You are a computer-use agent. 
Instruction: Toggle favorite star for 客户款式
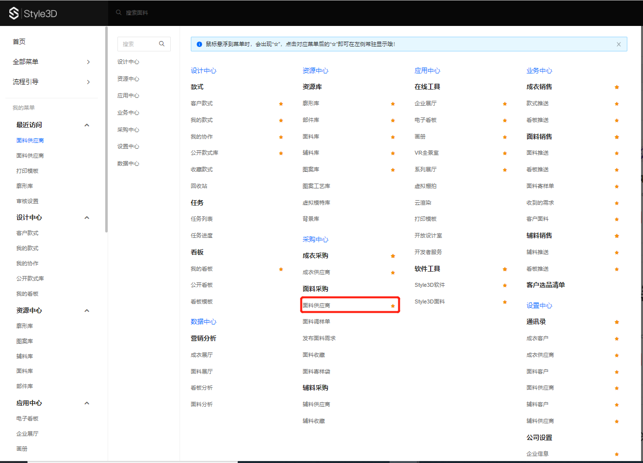point(281,104)
